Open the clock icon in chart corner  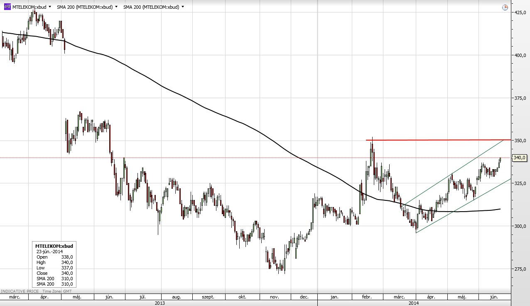point(505,7)
